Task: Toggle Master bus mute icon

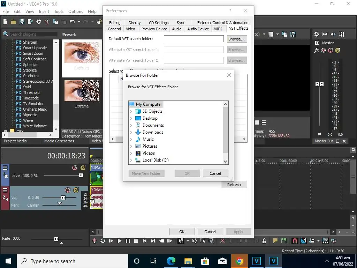Action: [x=331, y=50]
